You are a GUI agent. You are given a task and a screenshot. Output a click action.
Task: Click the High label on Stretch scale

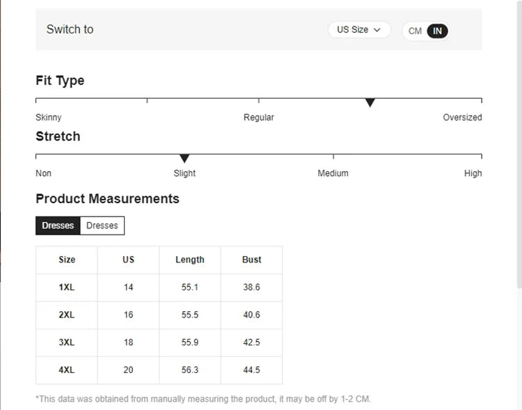click(473, 173)
